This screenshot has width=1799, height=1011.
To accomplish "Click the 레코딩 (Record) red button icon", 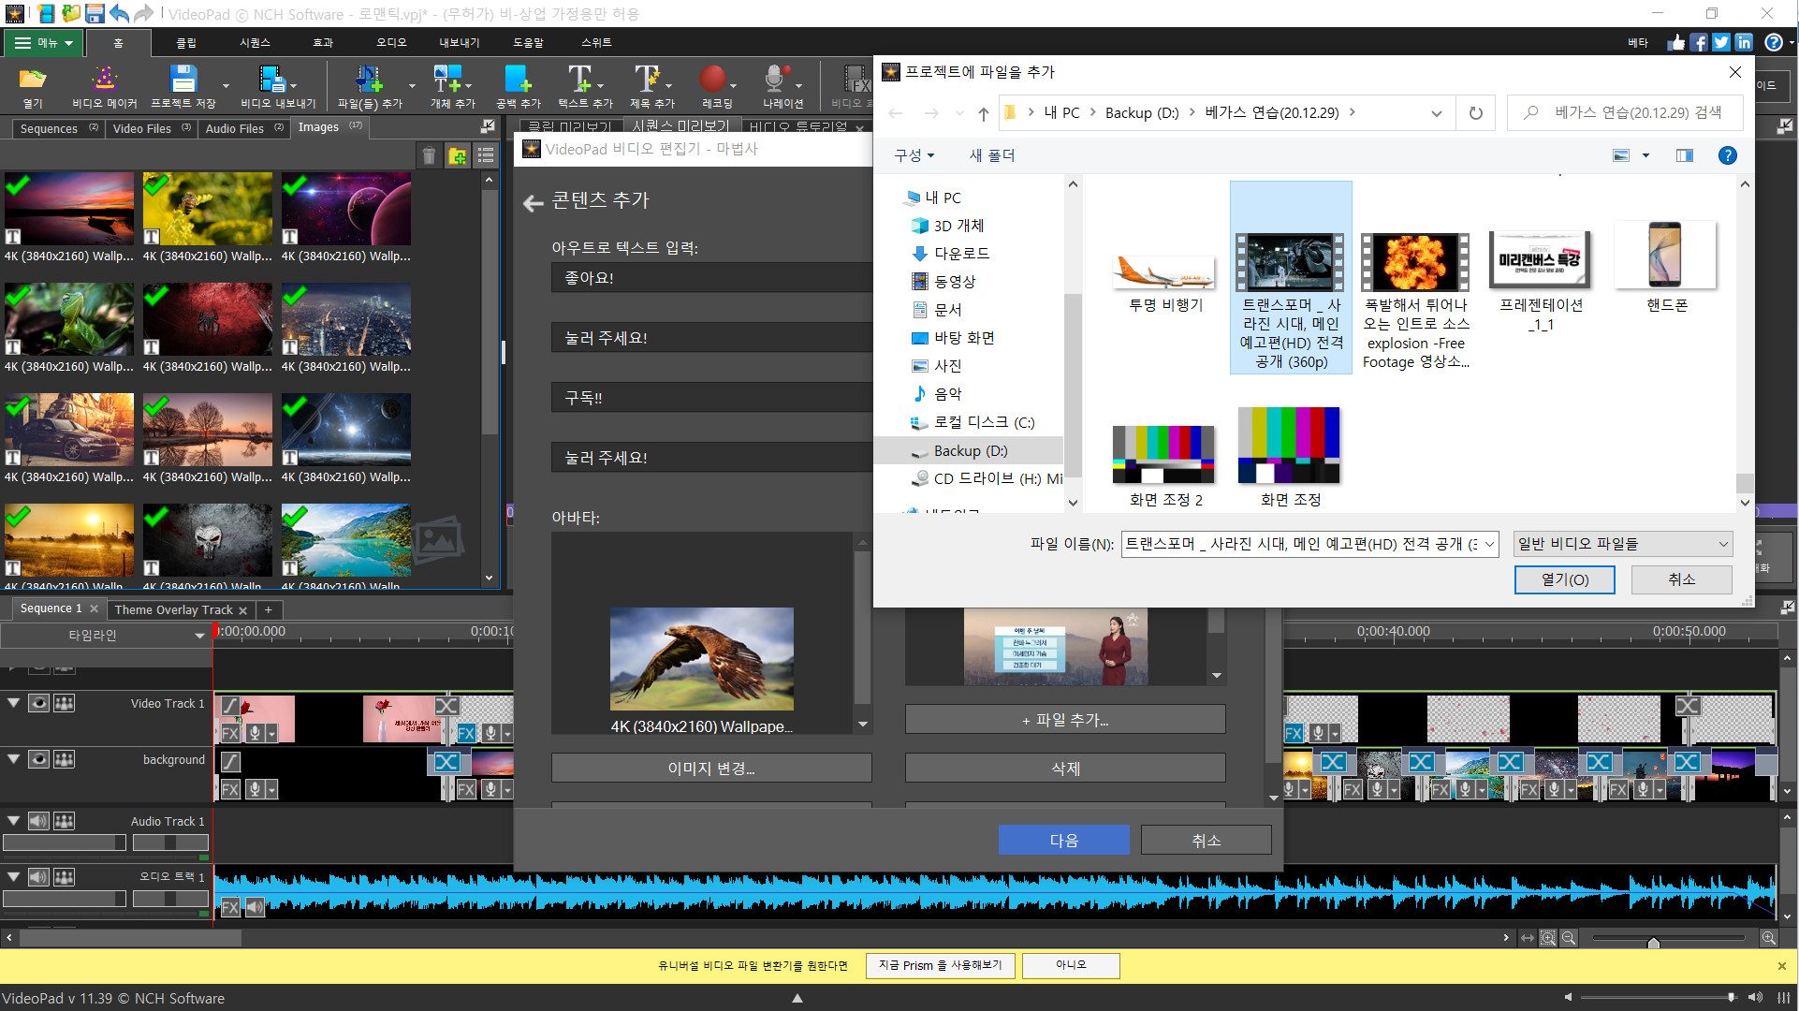I will pos(713,80).
